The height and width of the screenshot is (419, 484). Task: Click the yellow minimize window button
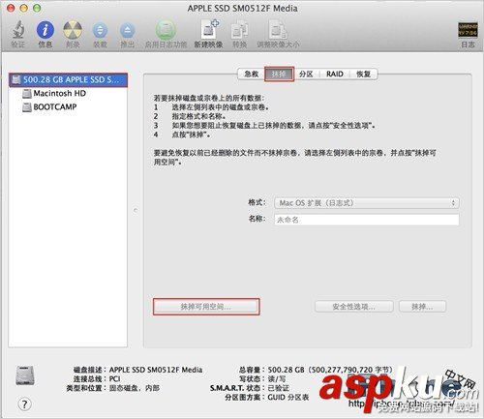pos(23,8)
